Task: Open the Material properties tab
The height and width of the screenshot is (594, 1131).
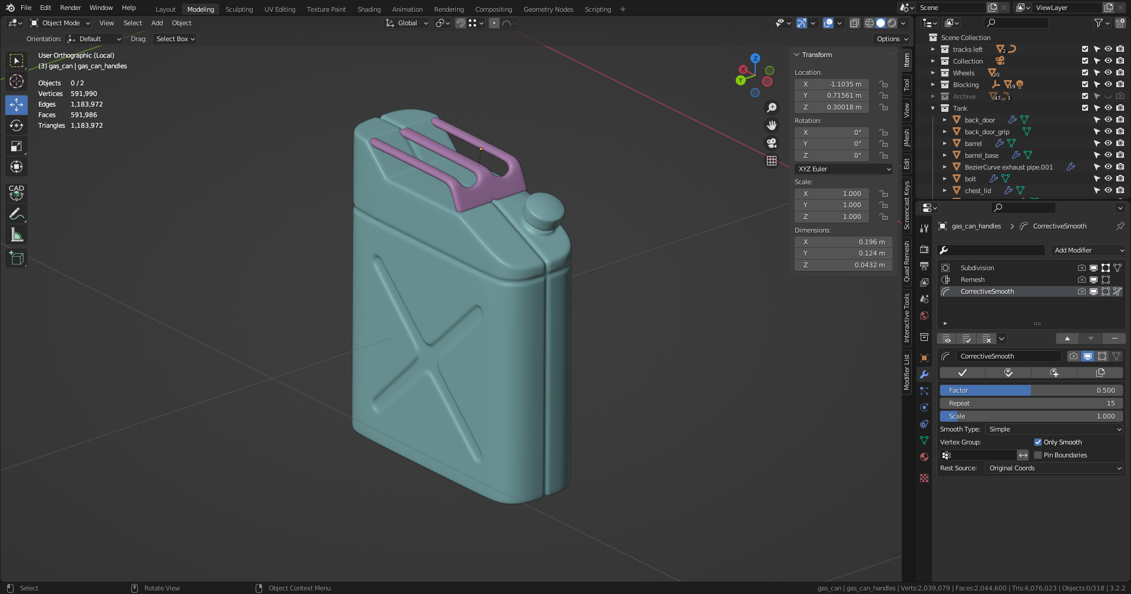Action: coord(924,457)
